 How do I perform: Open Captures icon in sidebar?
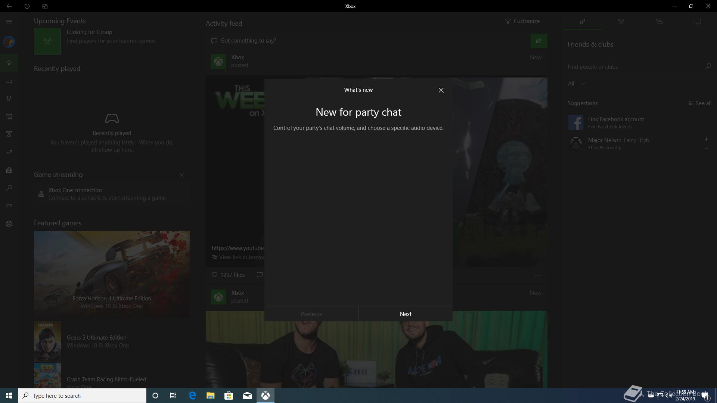[9, 116]
